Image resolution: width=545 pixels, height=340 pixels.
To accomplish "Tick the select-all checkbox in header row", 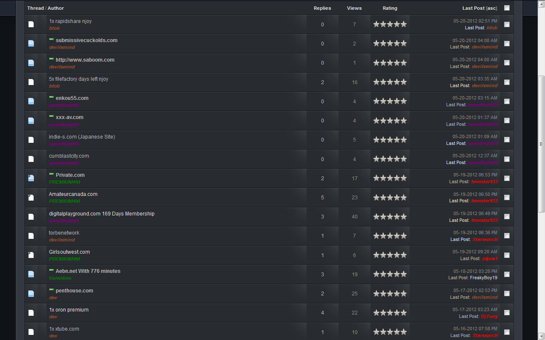I will tap(507, 8).
